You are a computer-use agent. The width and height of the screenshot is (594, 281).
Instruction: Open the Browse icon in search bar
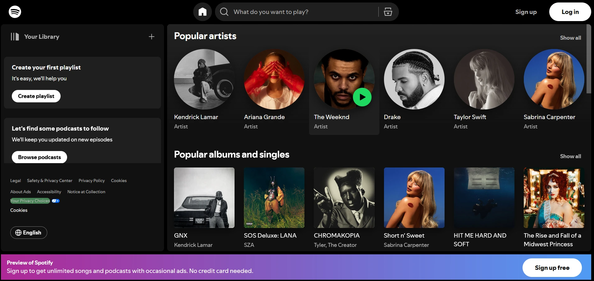pos(388,12)
